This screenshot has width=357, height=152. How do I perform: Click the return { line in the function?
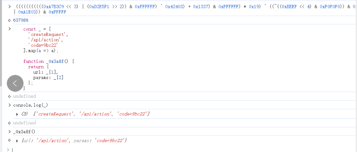coord(39,67)
